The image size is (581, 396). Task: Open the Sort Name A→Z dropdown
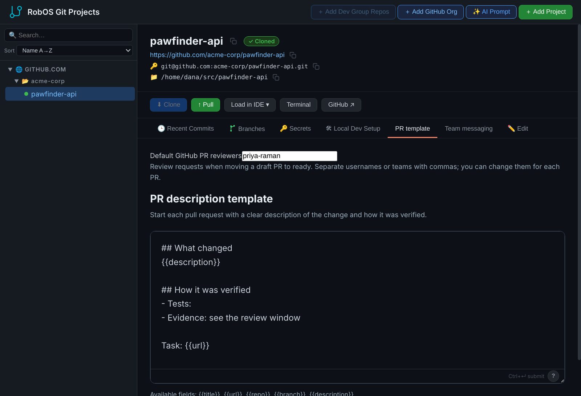(74, 50)
